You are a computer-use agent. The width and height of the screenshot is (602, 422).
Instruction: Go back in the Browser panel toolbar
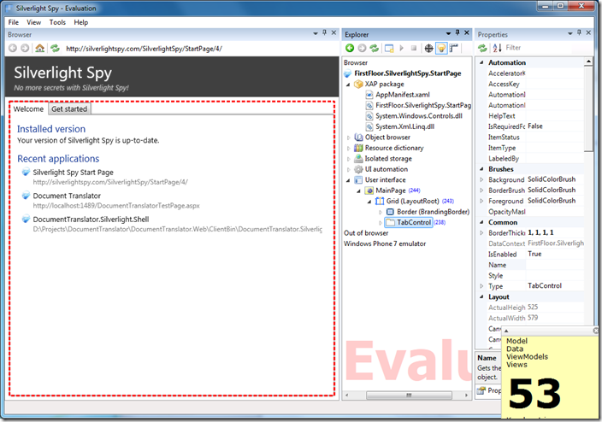(13, 49)
